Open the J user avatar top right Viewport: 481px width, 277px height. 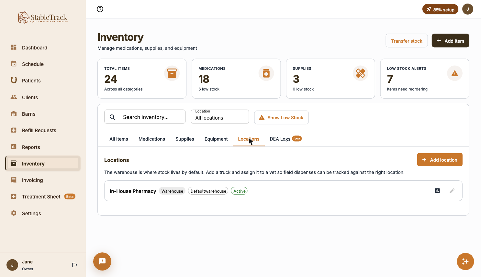point(468,9)
